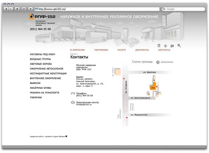This screenshot has width=209, height=153.
Task: Click the address bar URL field
Action: click(x=97, y=9)
